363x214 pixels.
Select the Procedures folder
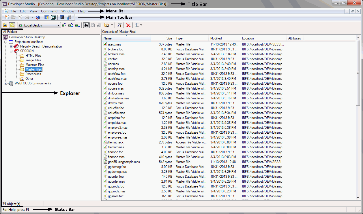pos(33,74)
